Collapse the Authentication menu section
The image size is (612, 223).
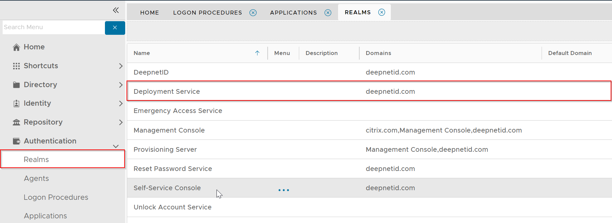pyautogui.click(x=116, y=146)
